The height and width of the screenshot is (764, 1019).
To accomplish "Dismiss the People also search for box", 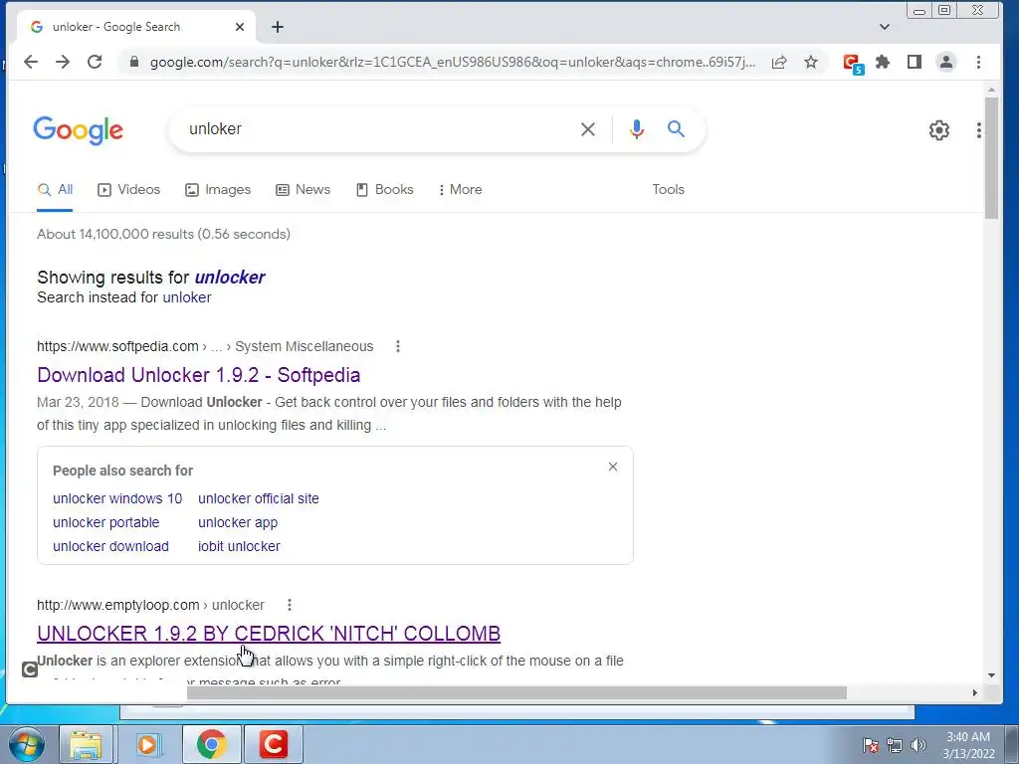I will (613, 468).
